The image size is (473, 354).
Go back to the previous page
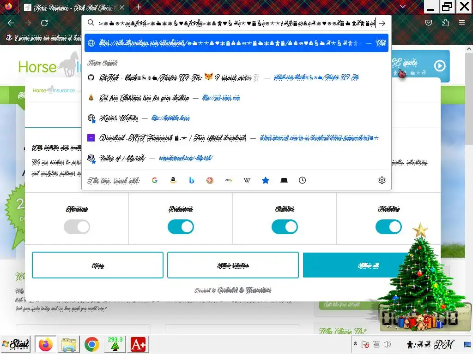click(x=11, y=23)
